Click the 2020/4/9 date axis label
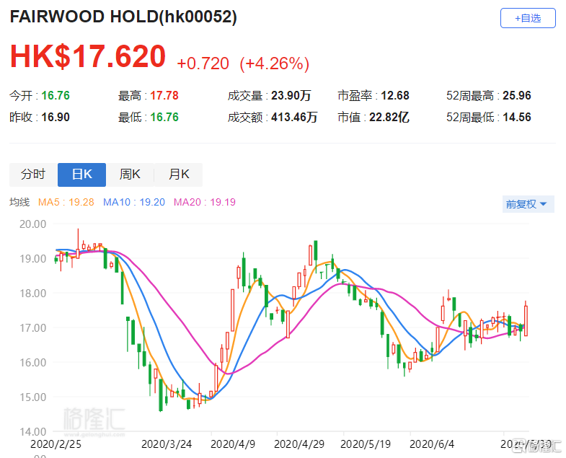The width and height of the screenshot is (566, 458). pos(233,444)
